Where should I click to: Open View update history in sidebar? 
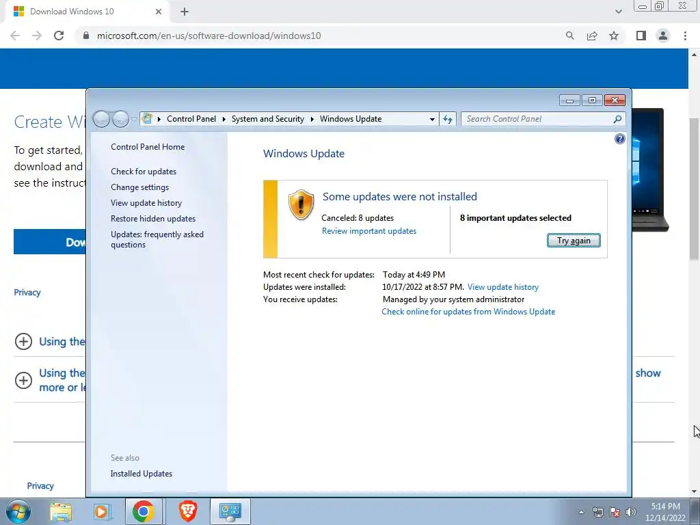pos(146,202)
